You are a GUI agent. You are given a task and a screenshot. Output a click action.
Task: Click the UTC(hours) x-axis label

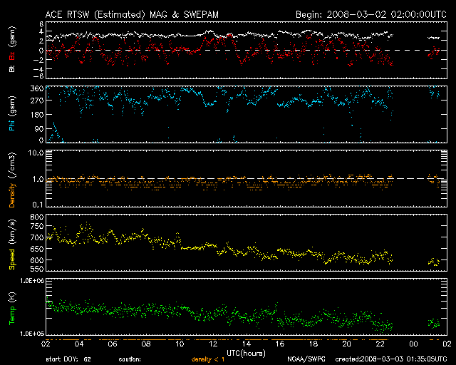coord(246,352)
